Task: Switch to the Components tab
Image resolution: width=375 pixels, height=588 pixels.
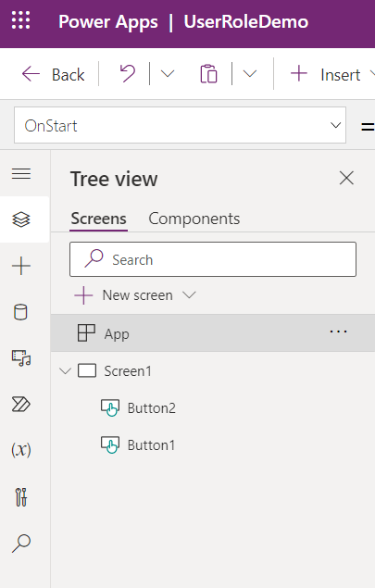Action: pyautogui.click(x=194, y=219)
